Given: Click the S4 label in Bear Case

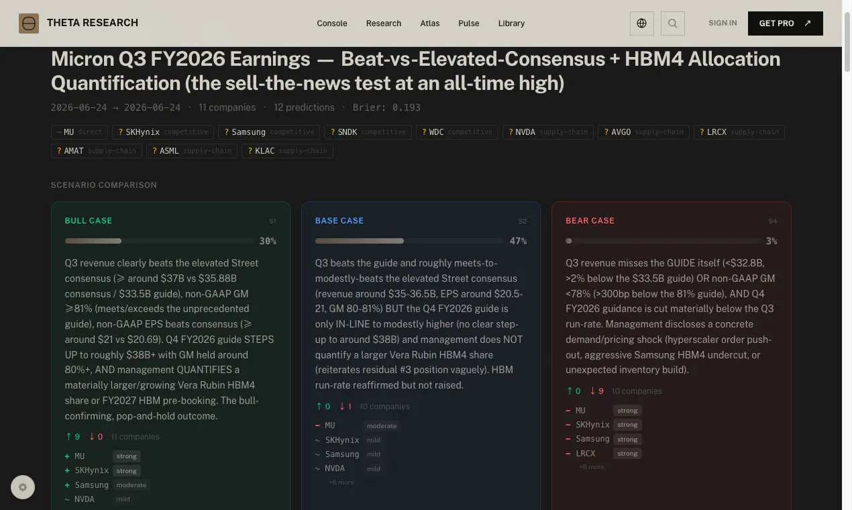Looking at the screenshot, I should click(773, 221).
